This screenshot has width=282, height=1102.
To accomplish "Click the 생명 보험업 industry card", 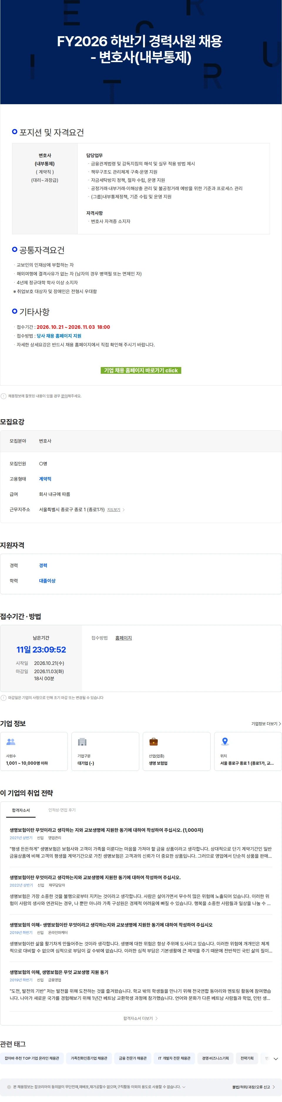I will pyautogui.click(x=177, y=751).
